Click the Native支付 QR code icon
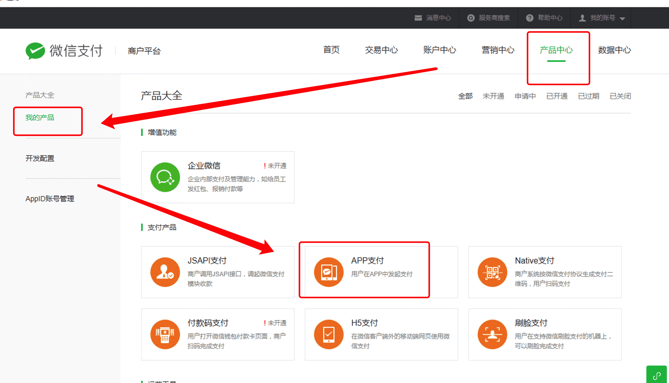 [x=492, y=272]
